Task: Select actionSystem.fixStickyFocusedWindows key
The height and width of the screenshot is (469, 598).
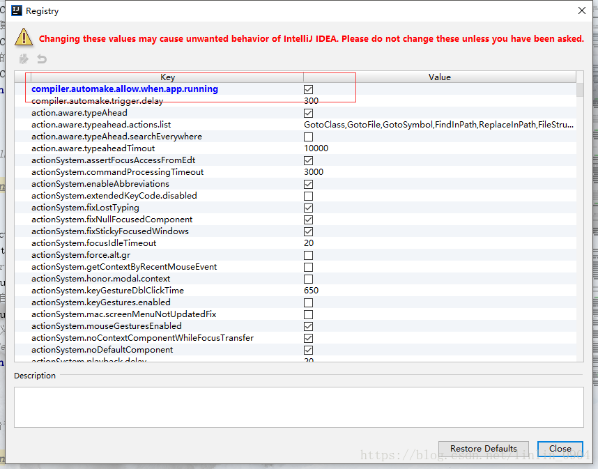Action: click(110, 231)
